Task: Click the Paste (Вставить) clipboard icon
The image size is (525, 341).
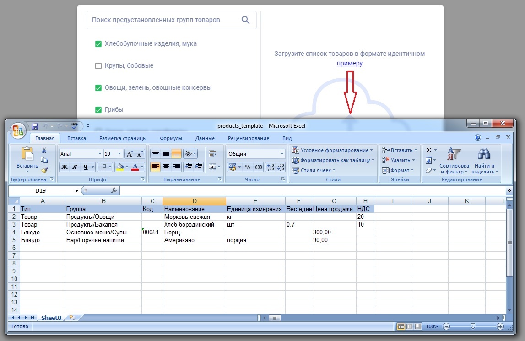Action: click(x=27, y=154)
